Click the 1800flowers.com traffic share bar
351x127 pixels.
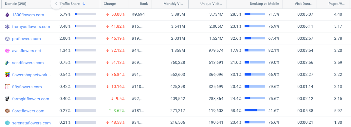(85, 14)
